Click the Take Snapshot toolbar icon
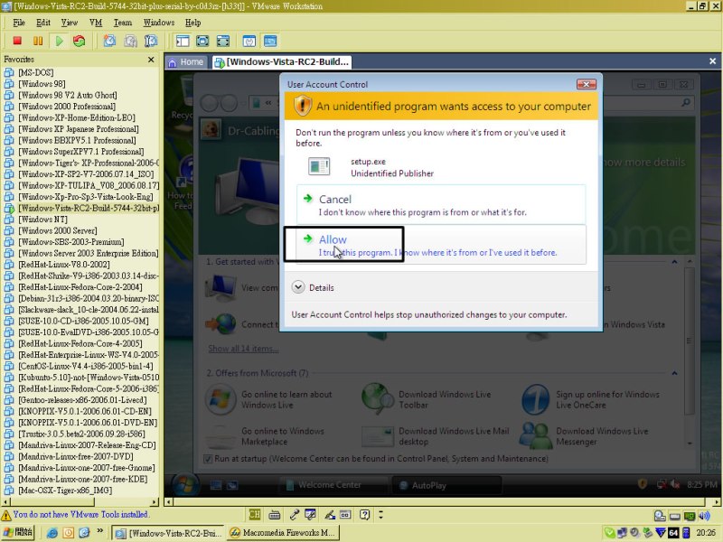 (109, 41)
